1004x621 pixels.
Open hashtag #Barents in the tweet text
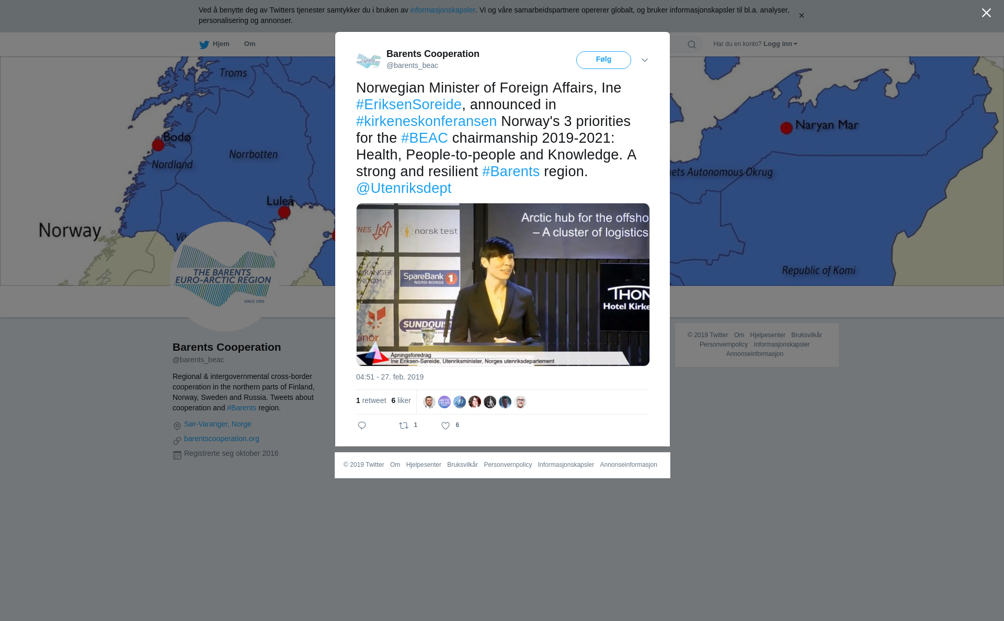[x=510, y=171]
